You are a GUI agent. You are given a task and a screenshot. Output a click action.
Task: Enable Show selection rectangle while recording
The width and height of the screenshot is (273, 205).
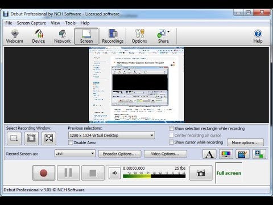click(x=171, y=129)
